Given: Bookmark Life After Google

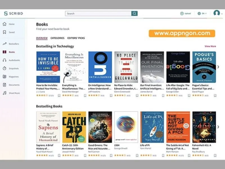Looking at the screenshot, I should 189,95.
